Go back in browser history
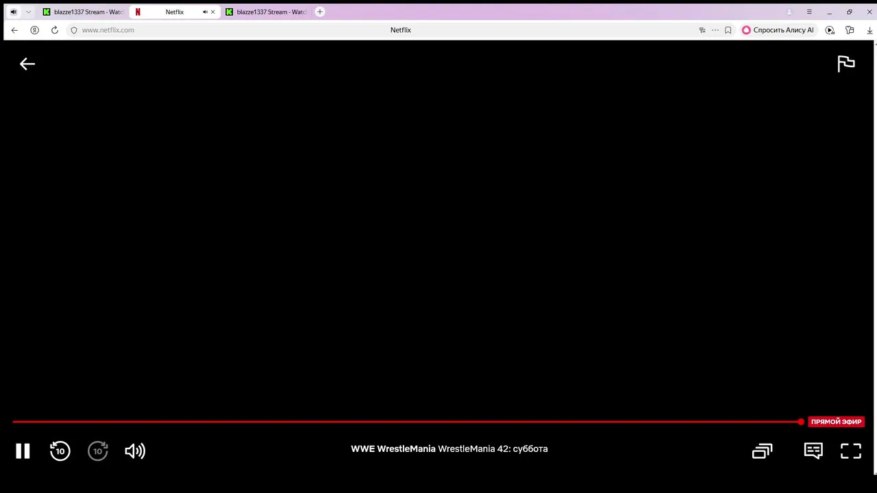This screenshot has width=877, height=493. pyautogui.click(x=14, y=30)
